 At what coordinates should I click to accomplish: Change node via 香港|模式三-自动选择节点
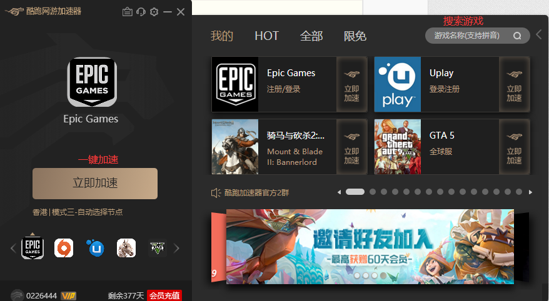click(78, 212)
